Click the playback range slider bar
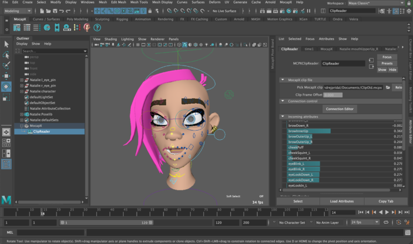The height and width of the screenshot is (244, 413). (x=106, y=223)
